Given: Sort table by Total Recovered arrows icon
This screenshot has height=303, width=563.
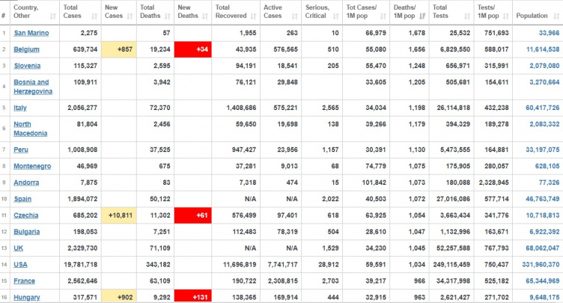Looking at the screenshot, I should [x=255, y=16].
